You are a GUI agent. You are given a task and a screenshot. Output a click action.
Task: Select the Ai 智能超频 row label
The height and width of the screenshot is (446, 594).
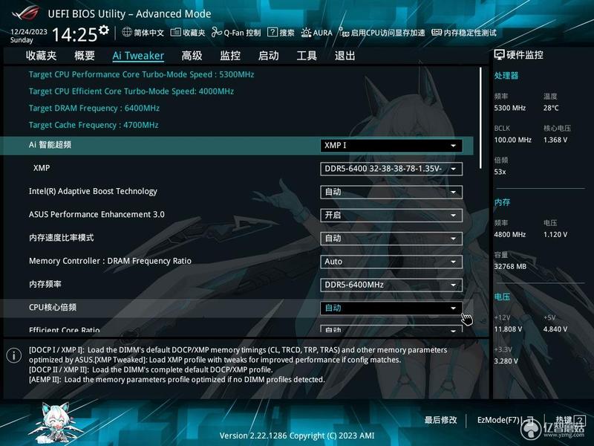(x=50, y=145)
